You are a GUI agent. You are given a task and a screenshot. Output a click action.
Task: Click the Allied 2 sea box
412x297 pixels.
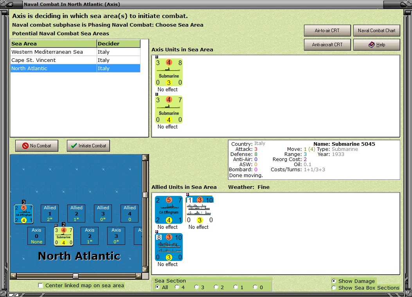coord(76,213)
